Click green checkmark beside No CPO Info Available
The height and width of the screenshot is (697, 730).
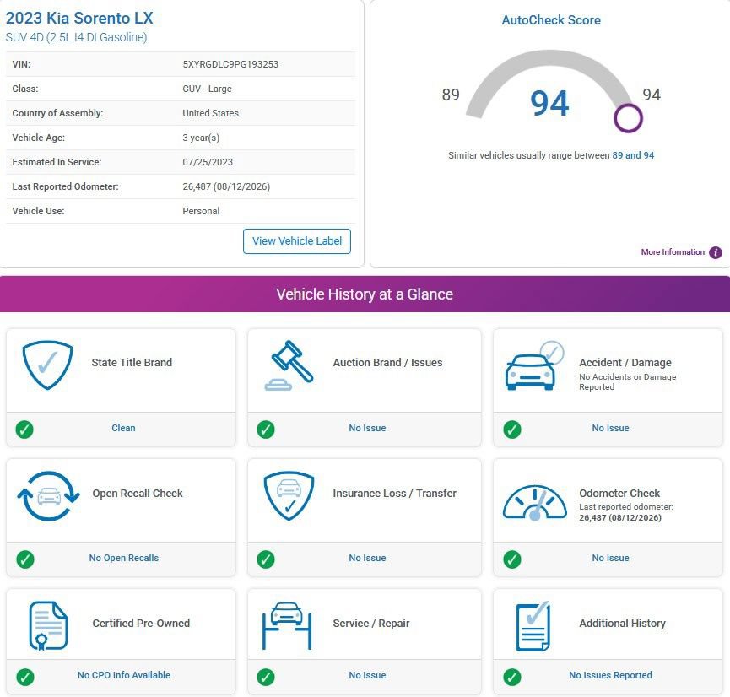(25, 677)
